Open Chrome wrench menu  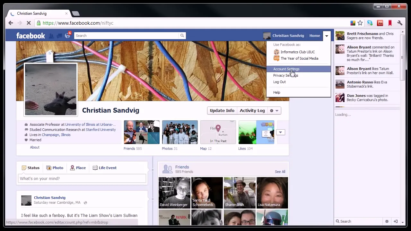[x=400, y=23]
